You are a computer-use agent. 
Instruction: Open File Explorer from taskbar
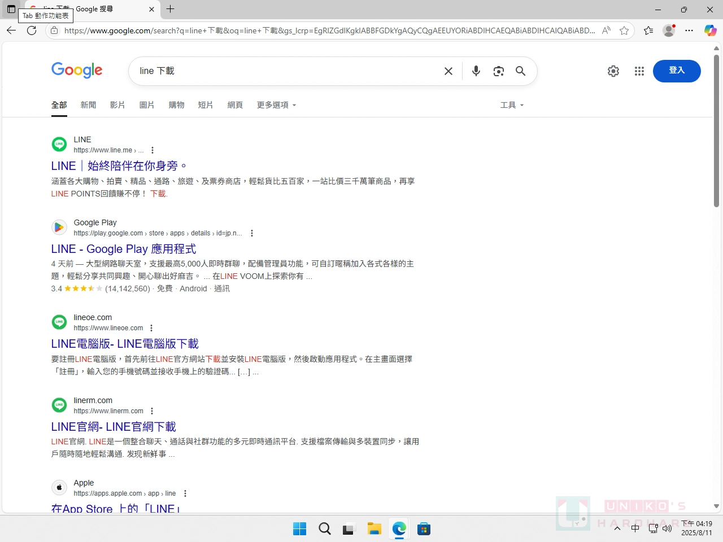(x=374, y=528)
